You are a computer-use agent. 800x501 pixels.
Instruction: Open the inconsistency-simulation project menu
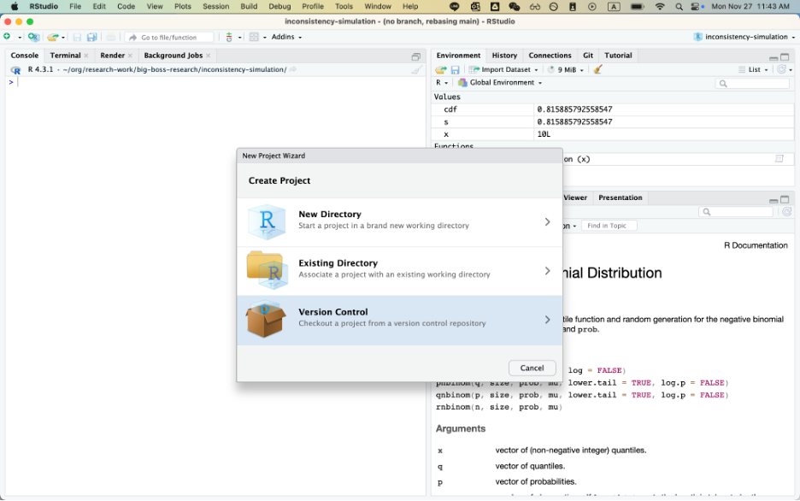[744, 37]
